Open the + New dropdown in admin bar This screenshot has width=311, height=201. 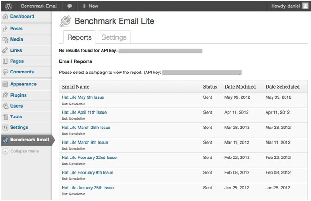[90, 6]
